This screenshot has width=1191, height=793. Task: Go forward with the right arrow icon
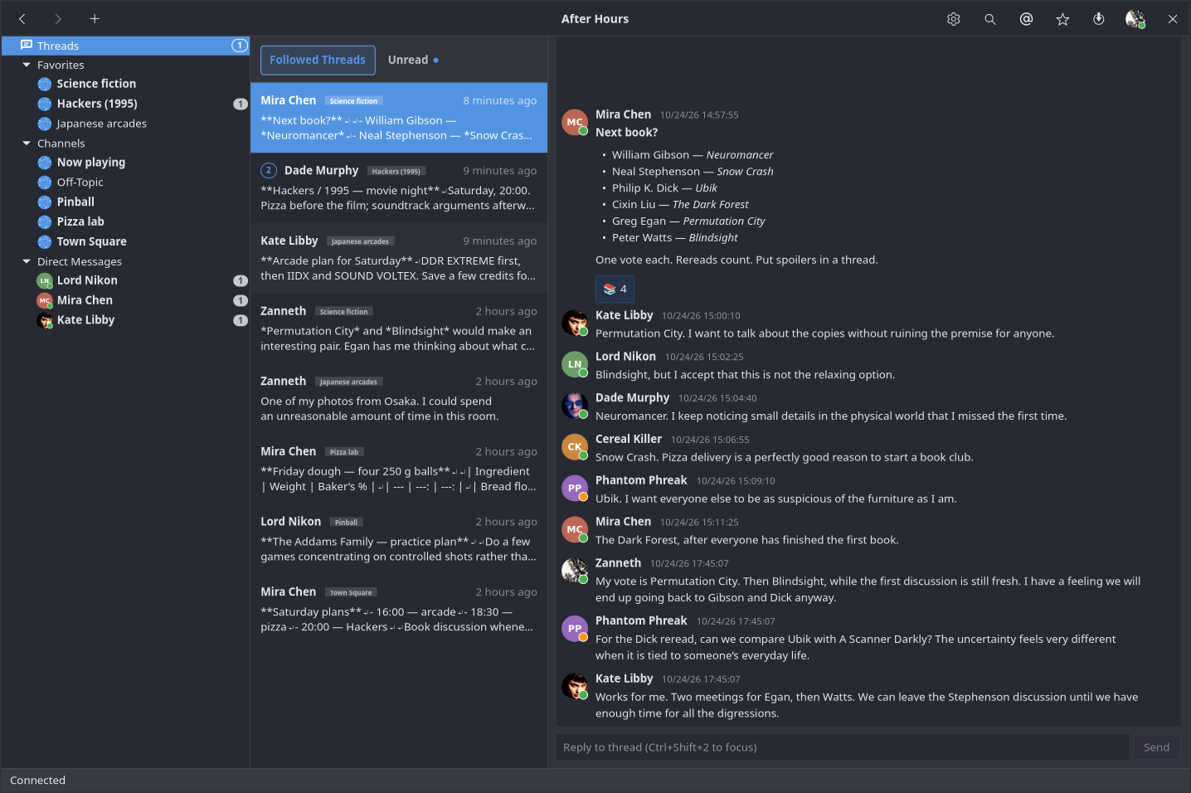(x=58, y=19)
